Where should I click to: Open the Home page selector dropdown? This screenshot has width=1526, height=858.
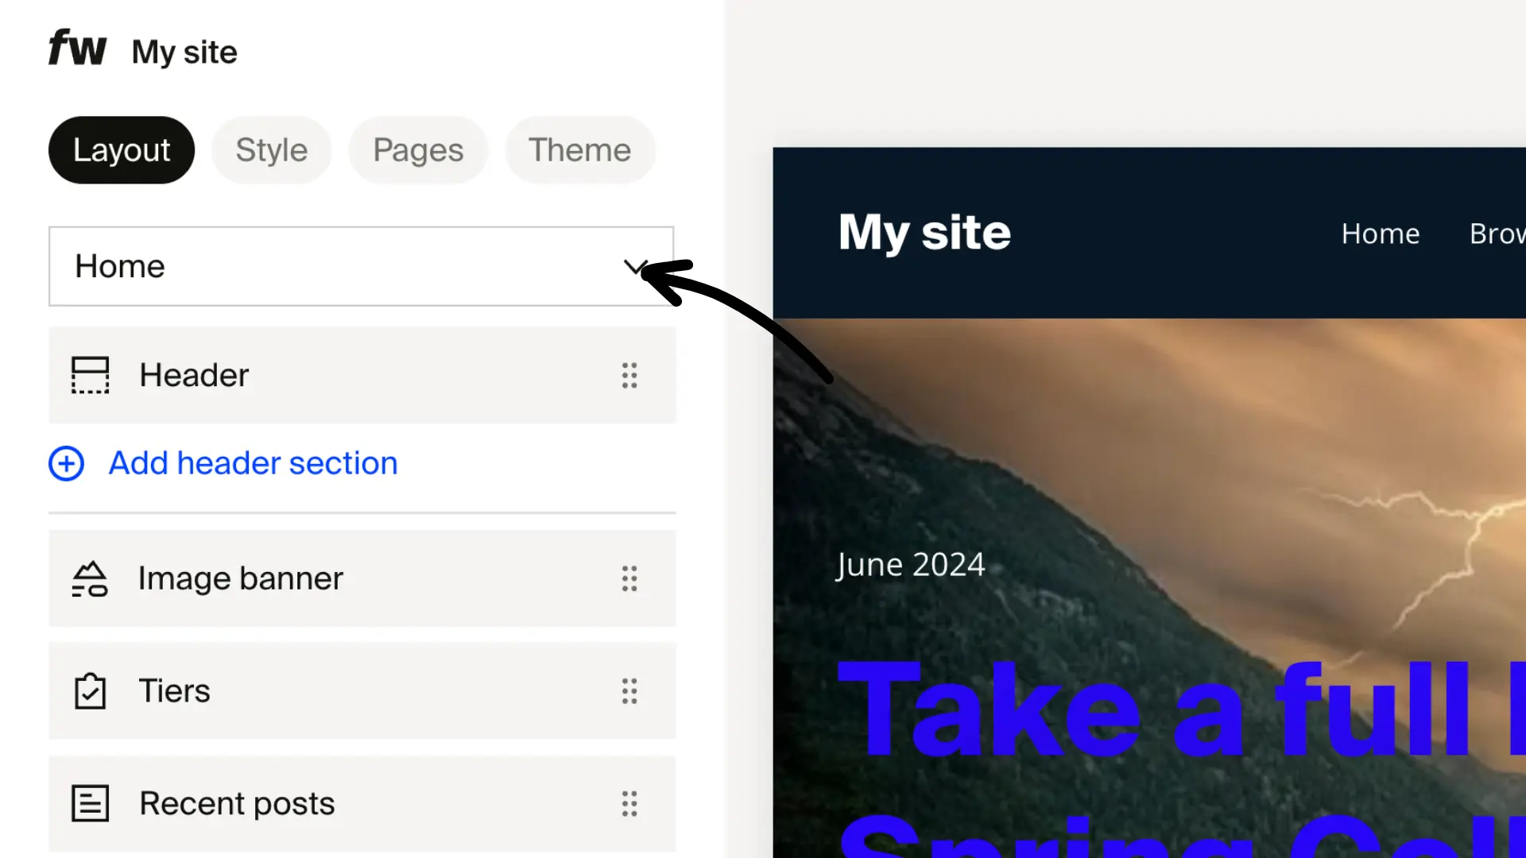634,267
